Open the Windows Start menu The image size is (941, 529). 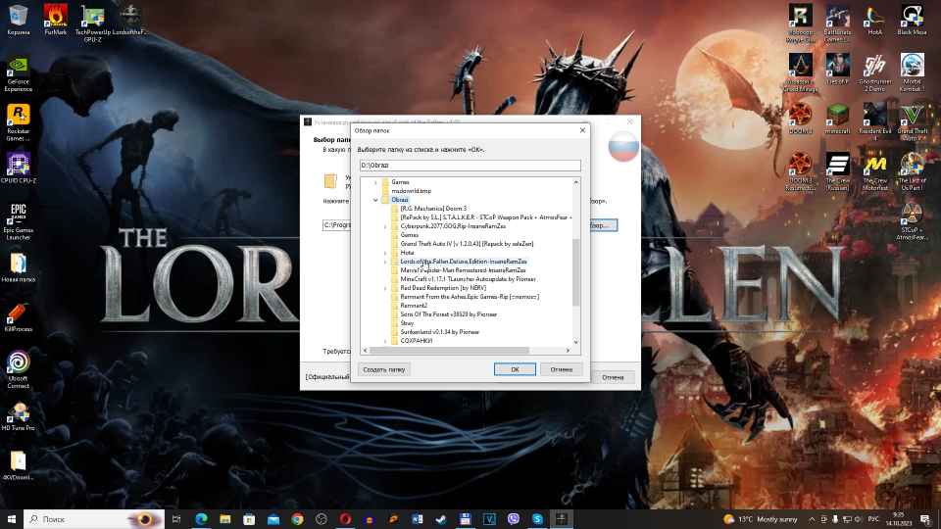(12, 519)
